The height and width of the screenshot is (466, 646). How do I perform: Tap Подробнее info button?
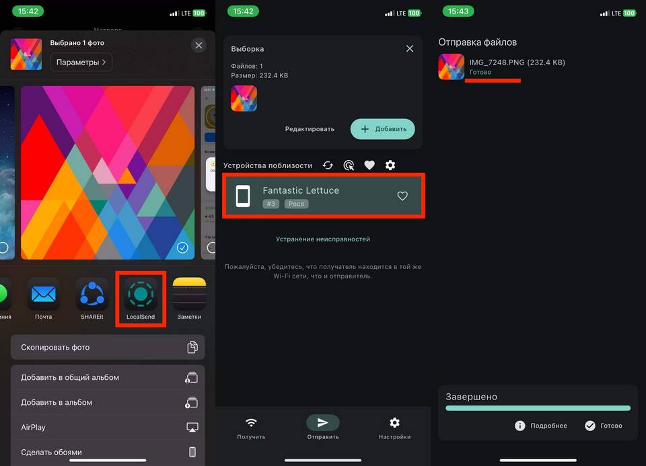541,426
